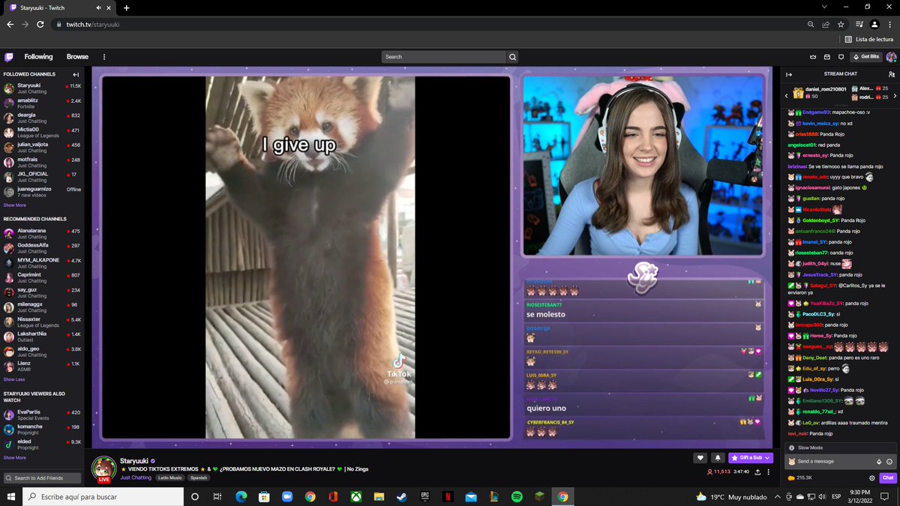This screenshot has height=506, width=900.
Task: Select EvaPartis in viewers also watch
Action: [x=42, y=415]
